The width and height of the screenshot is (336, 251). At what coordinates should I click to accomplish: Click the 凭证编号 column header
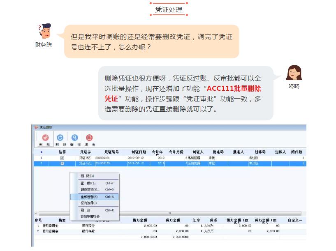tap(111, 152)
